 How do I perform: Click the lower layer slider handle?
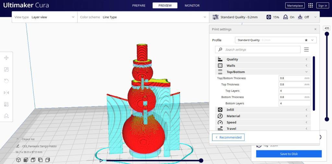[x=327, y=119]
